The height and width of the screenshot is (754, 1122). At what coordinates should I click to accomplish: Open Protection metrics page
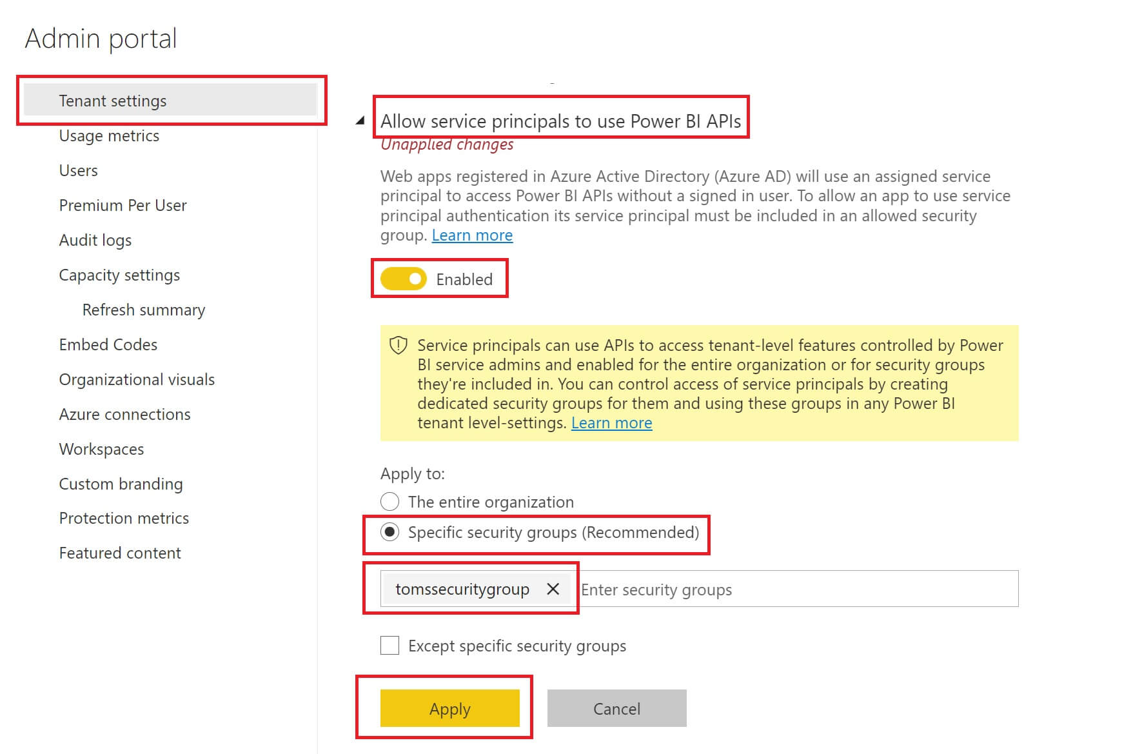(x=124, y=518)
